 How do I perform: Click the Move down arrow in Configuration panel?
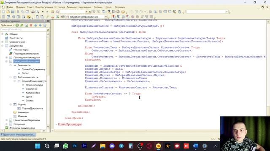40,25
